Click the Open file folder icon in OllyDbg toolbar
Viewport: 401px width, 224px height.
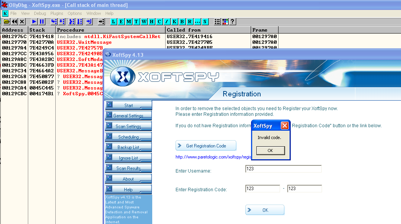6,22
